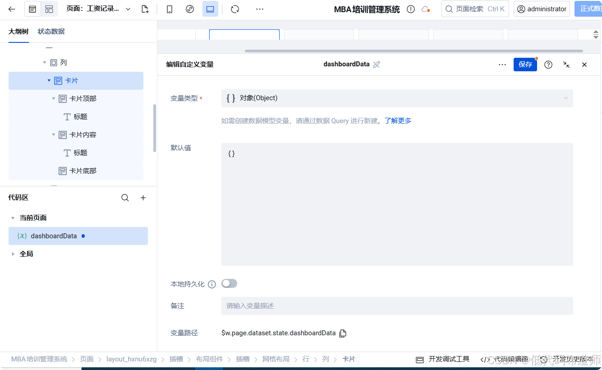Search in the code area
The height and width of the screenshot is (370, 602).
click(x=125, y=198)
